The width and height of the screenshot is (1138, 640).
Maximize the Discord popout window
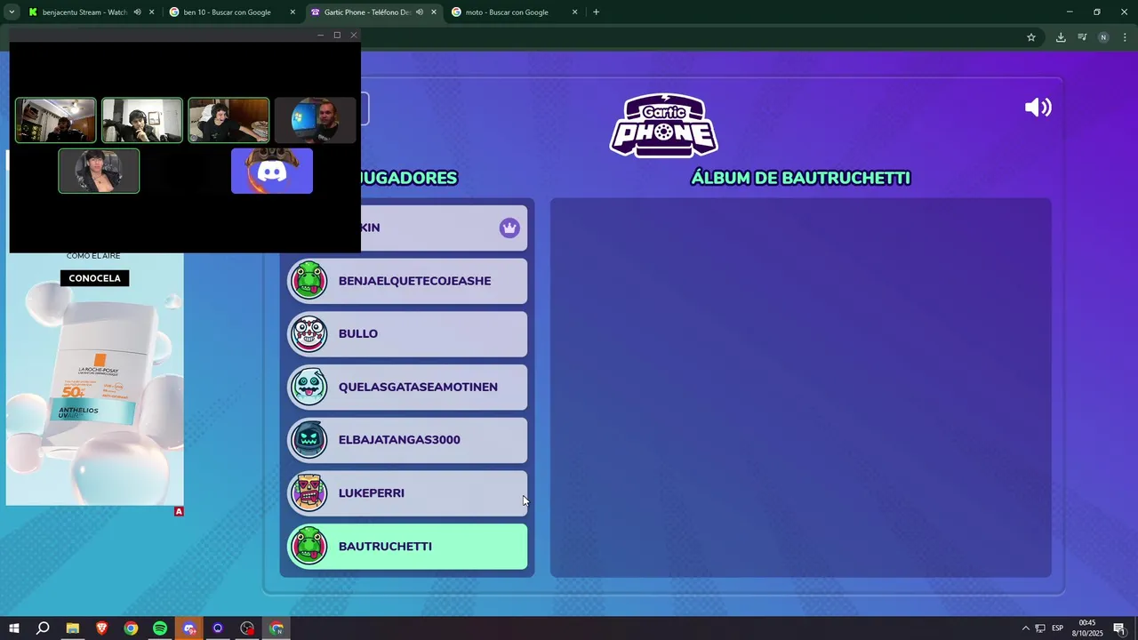pyautogui.click(x=337, y=35)
